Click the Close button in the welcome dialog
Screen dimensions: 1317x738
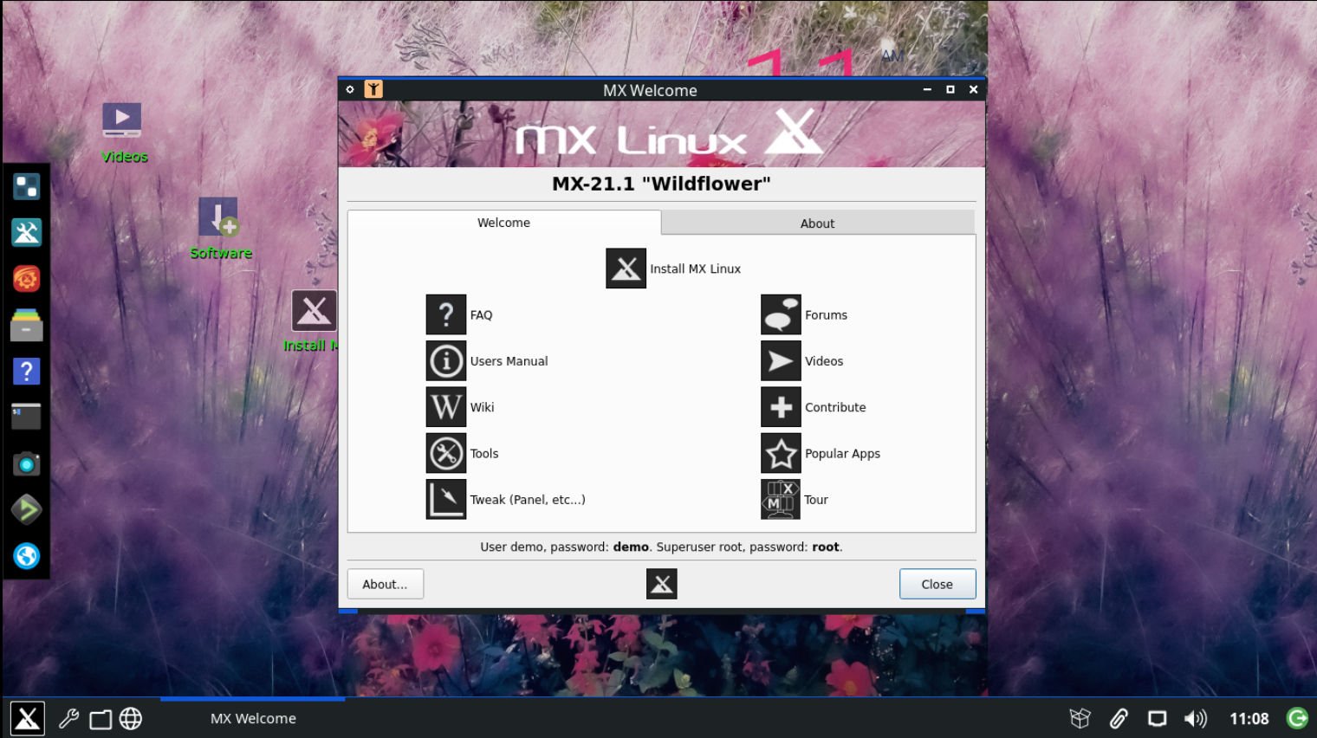[x=937, y=584]
